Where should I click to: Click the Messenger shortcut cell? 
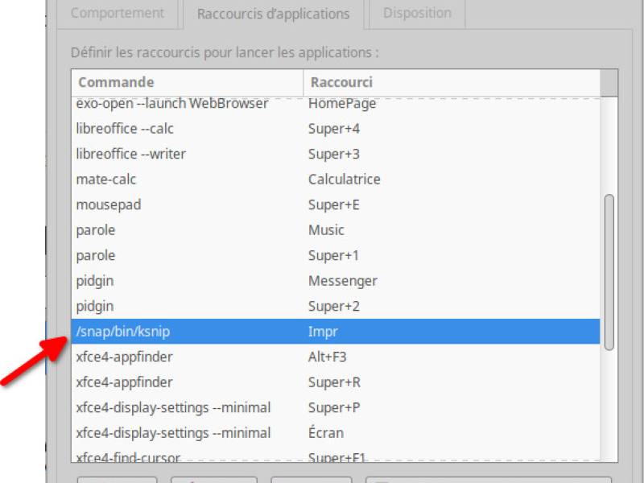(343, 281)
